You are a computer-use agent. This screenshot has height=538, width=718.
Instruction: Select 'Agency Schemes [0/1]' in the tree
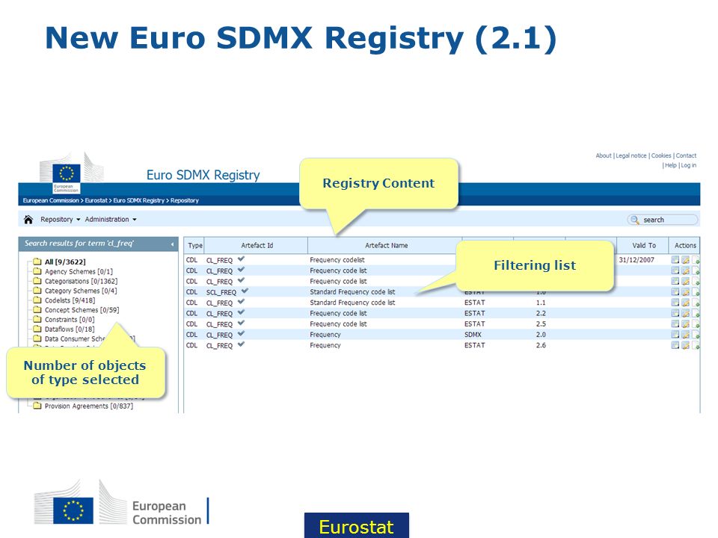73,272
